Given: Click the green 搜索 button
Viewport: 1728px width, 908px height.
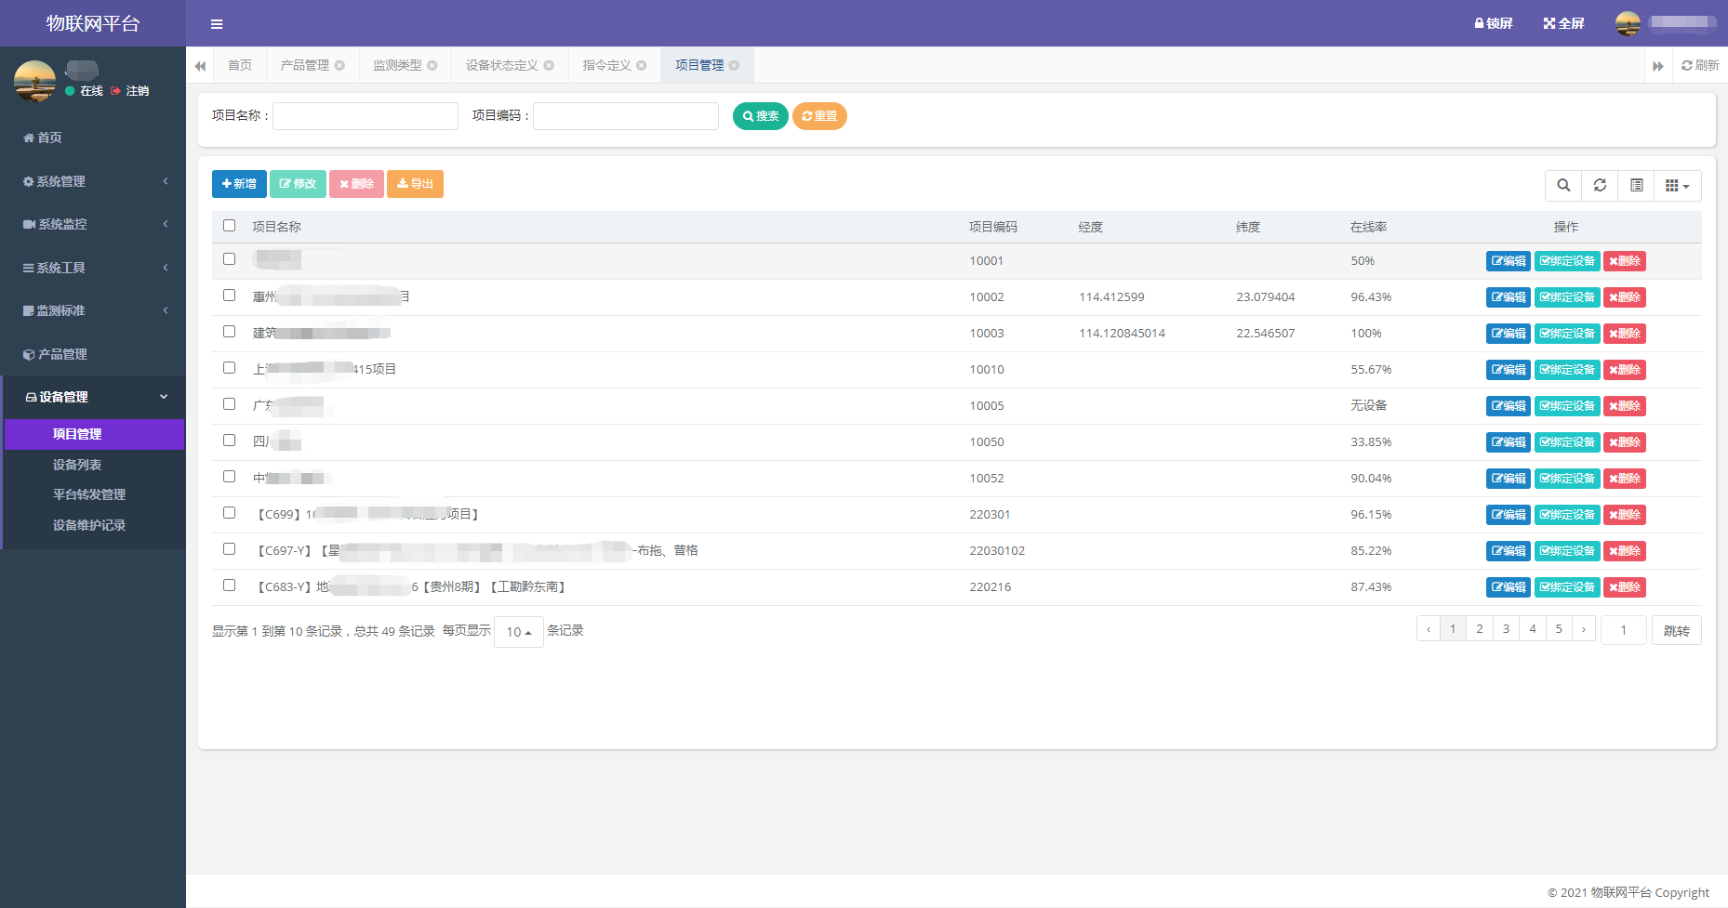Looking at the screenshot, I should click(x=760, y=116).
